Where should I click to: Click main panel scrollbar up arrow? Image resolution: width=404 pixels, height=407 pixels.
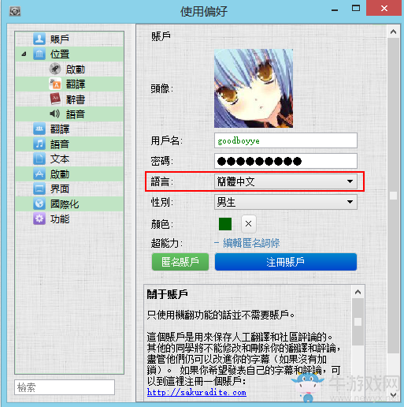click(x=393, y=32)
